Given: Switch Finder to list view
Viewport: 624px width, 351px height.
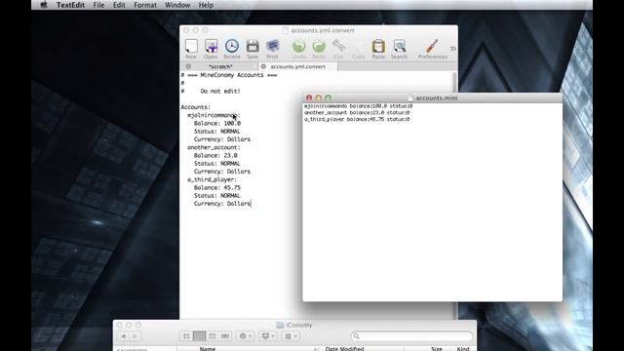Looking at the screenshot, I should (199, 336).
